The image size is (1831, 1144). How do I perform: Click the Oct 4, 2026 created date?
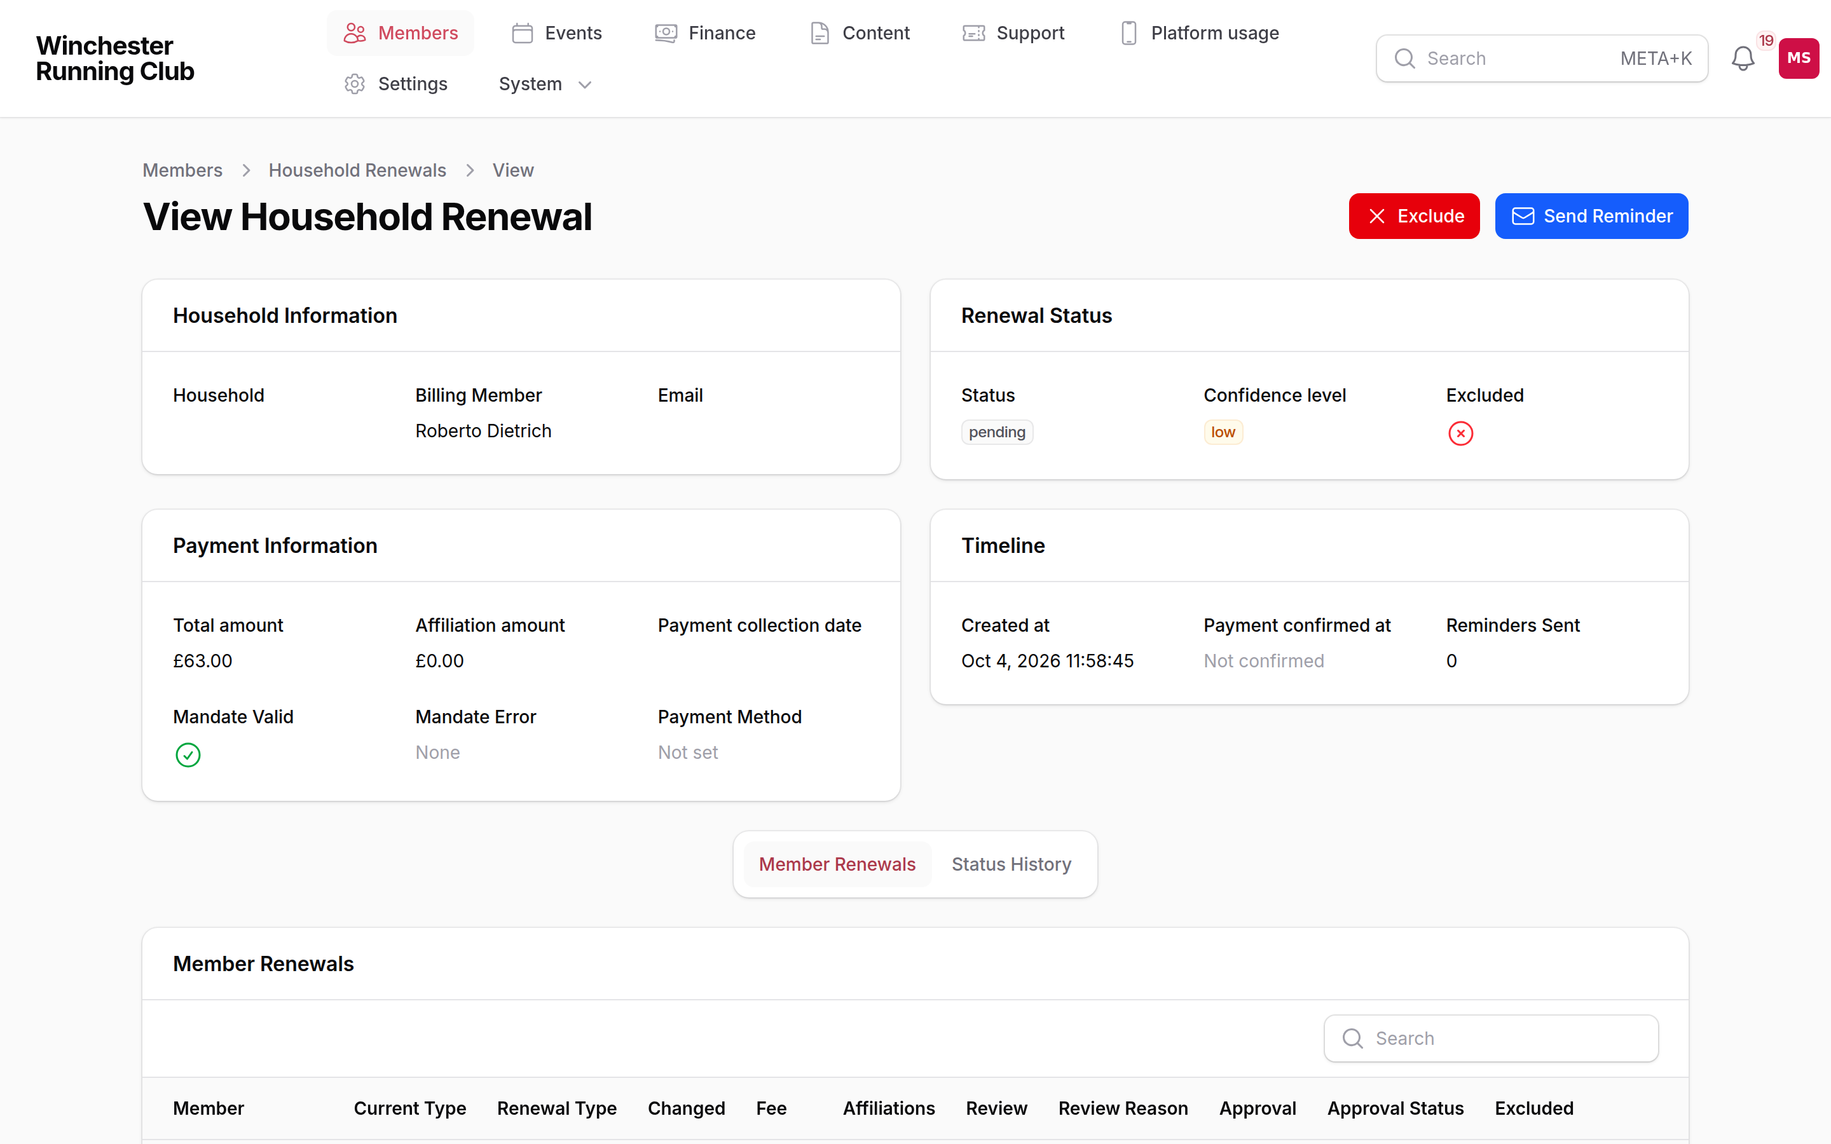click(1047, 660)
